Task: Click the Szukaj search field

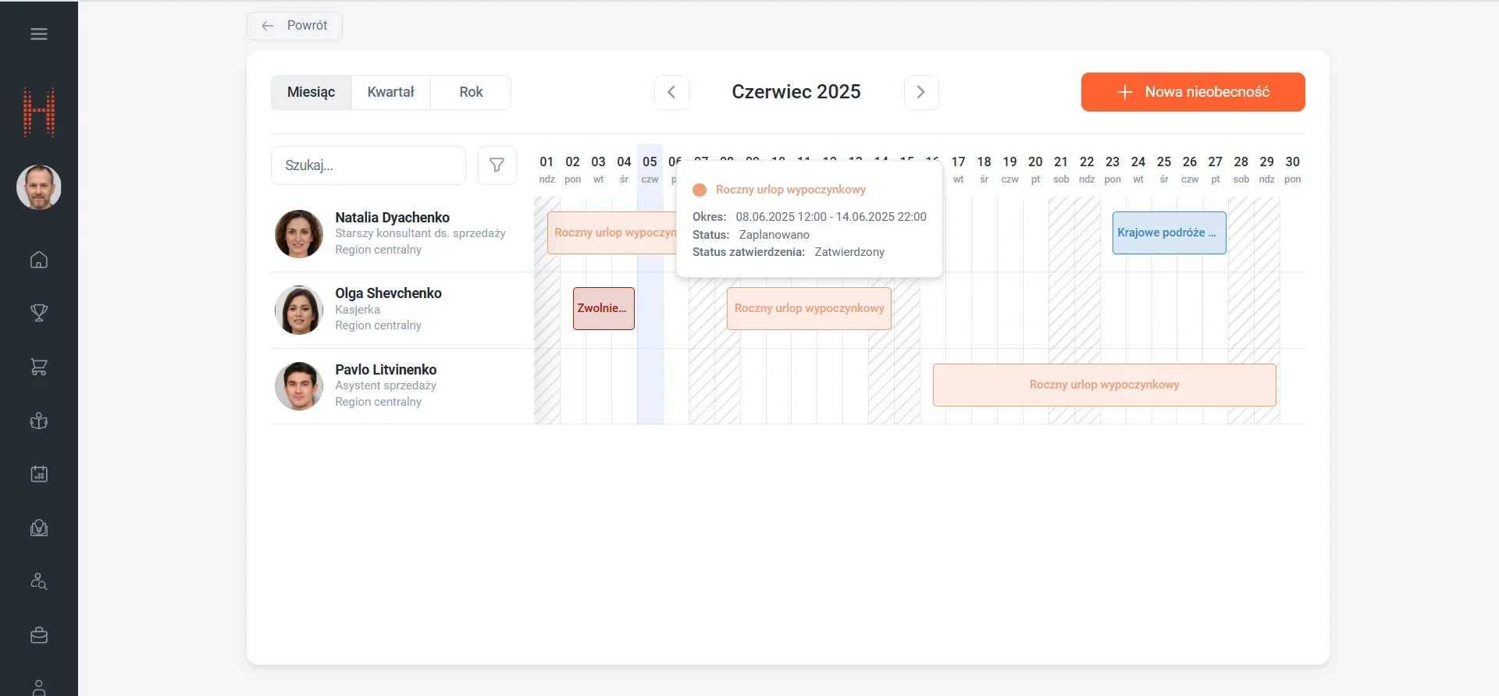Action: (368, 165)
